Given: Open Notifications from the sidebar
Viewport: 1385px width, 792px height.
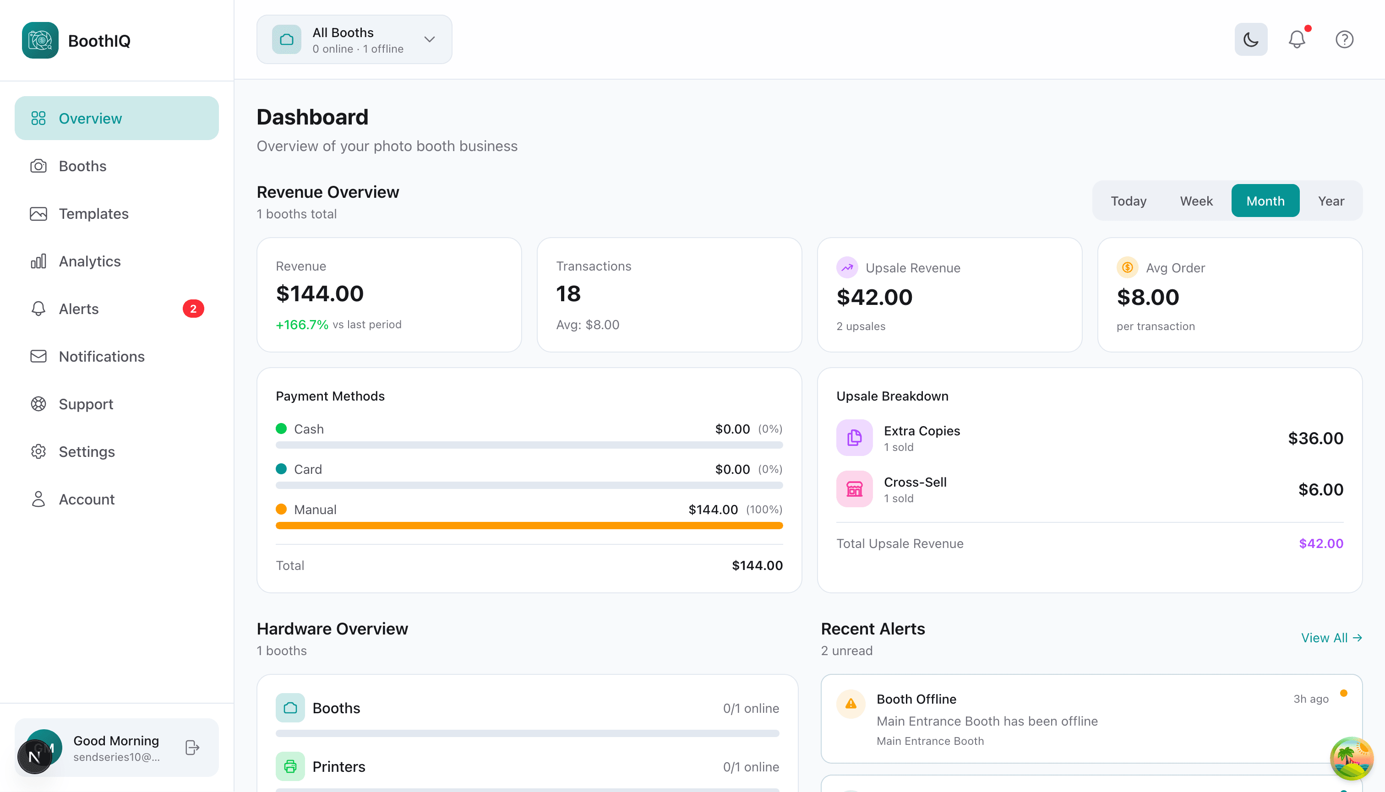Looking at the screenshot, I should [101, 356].
